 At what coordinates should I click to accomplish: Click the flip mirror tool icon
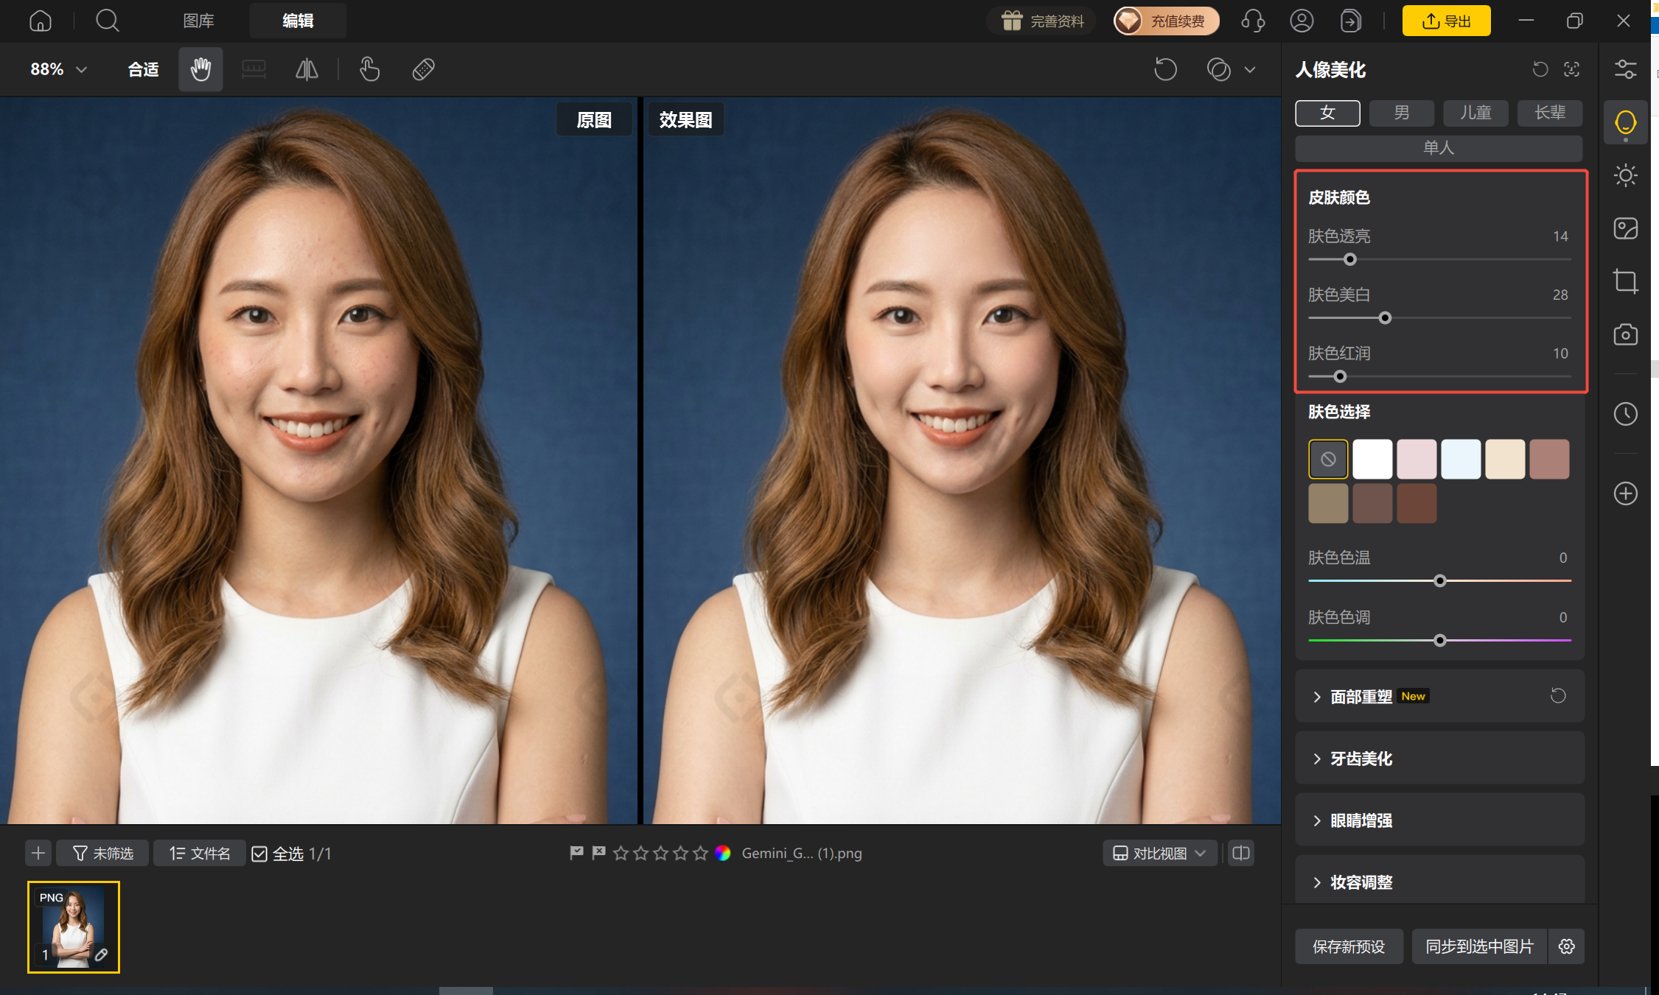coord(307,69)
